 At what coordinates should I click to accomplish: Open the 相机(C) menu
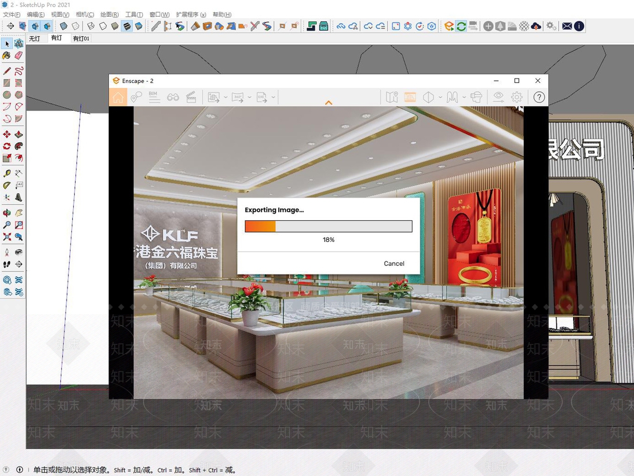85,15
